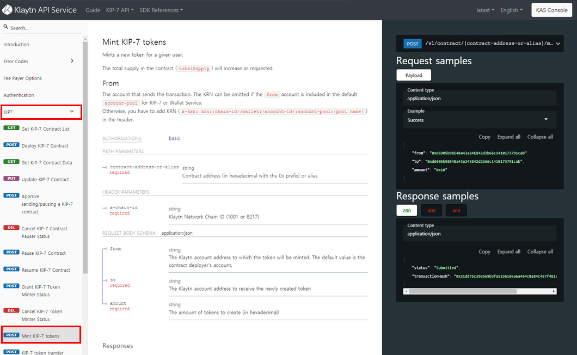The image size is (577, 355).
Task: Click the "contract-address-or-alias" path parameter name
Action: 144,167
